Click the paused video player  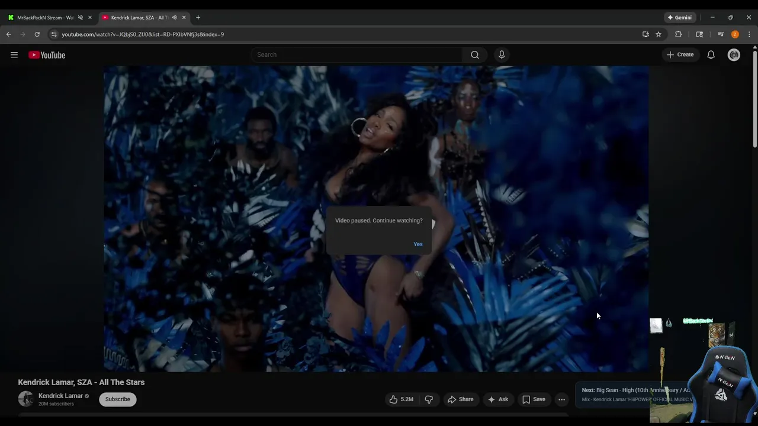(376, 219)
